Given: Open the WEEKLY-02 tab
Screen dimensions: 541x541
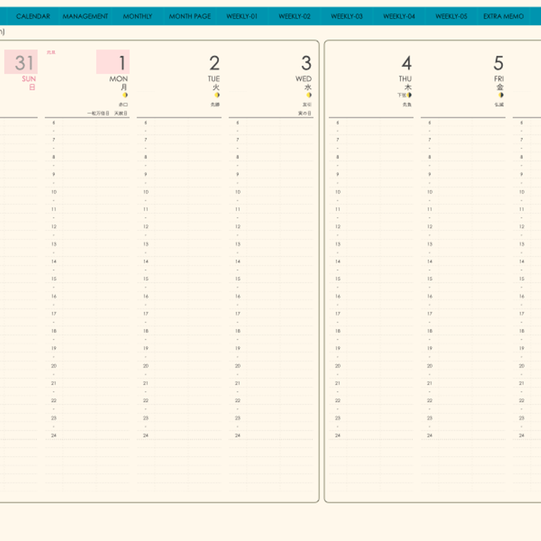Looking at the screenshot, I should point(294,16).
